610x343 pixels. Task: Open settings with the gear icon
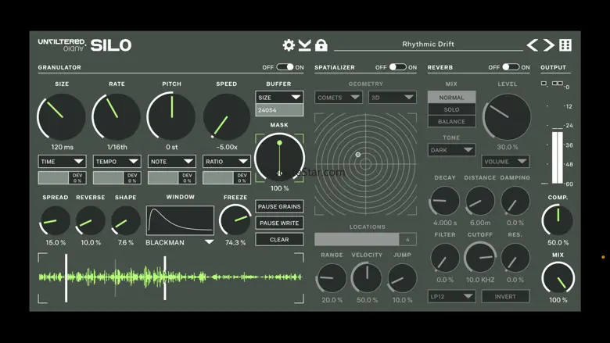(x=289, y=45)
